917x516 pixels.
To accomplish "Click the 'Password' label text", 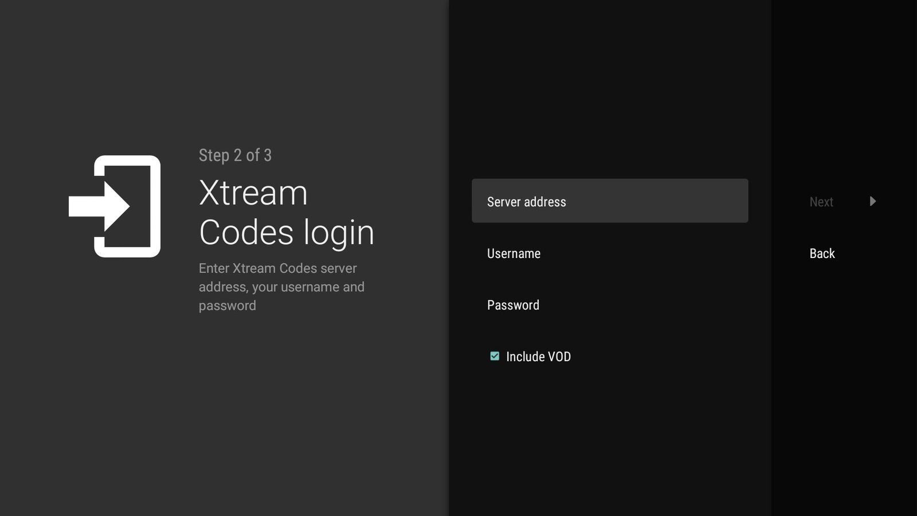I will click(513, 305).
